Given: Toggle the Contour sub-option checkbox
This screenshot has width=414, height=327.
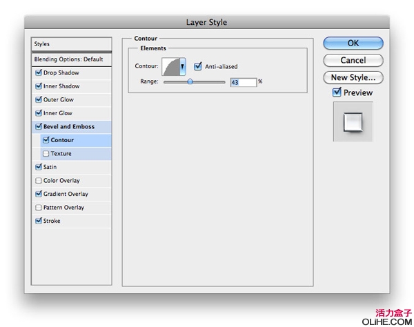Looking at the screenshot, I should tap(46, 140).
